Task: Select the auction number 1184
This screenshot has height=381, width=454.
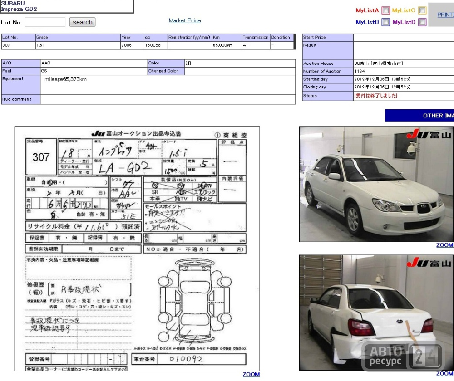Action: click(x=360, y=71)
